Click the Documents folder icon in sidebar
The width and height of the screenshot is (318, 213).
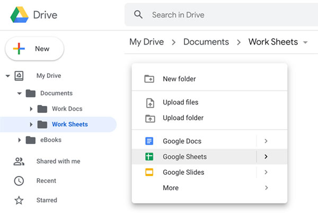coord(31,93)
